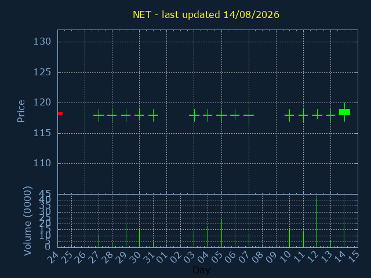Click the price marker on day 13
Screen dimensions: 371x278
pos(330,115)
